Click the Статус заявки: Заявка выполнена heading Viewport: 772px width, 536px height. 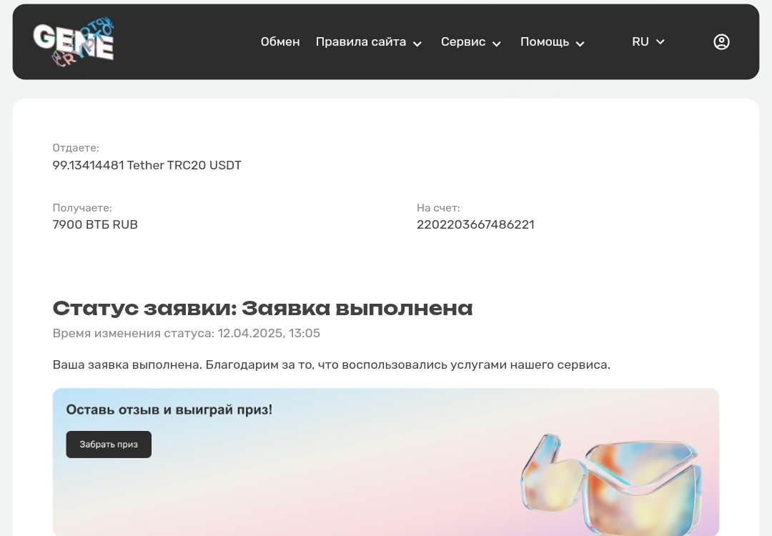[262, 309]
